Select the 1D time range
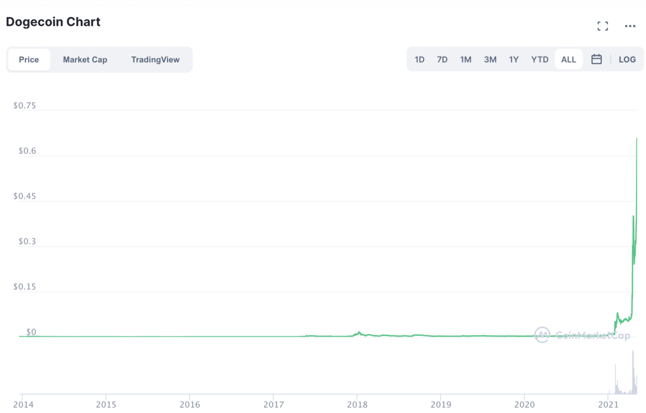This screenshot has width=646, height=413. pos(419,59)
